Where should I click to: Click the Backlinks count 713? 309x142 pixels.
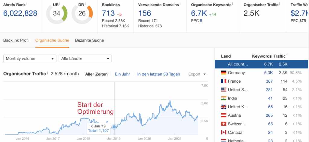(108, 13)
